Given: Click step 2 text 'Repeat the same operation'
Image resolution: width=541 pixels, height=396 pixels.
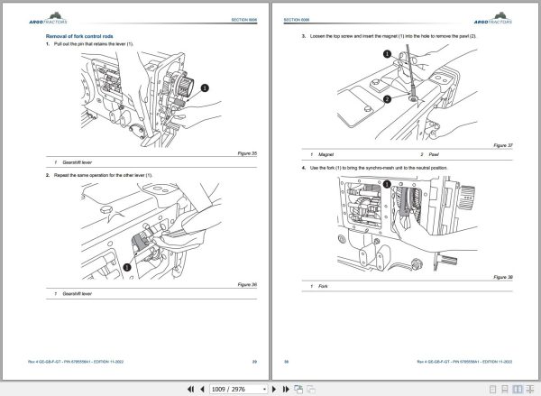Looking at the screenshot, I should tap(103, 175).
